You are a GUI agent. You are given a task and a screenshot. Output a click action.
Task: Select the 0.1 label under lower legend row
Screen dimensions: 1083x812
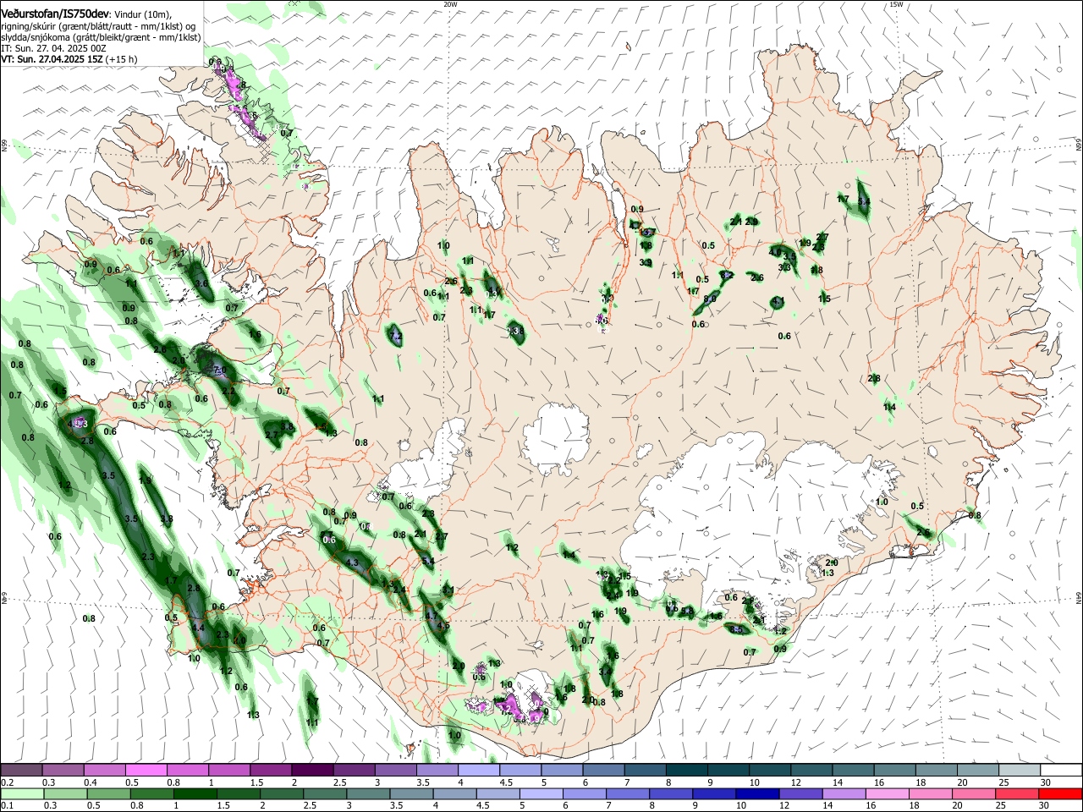pyautogui.click(x=6, y=806)
